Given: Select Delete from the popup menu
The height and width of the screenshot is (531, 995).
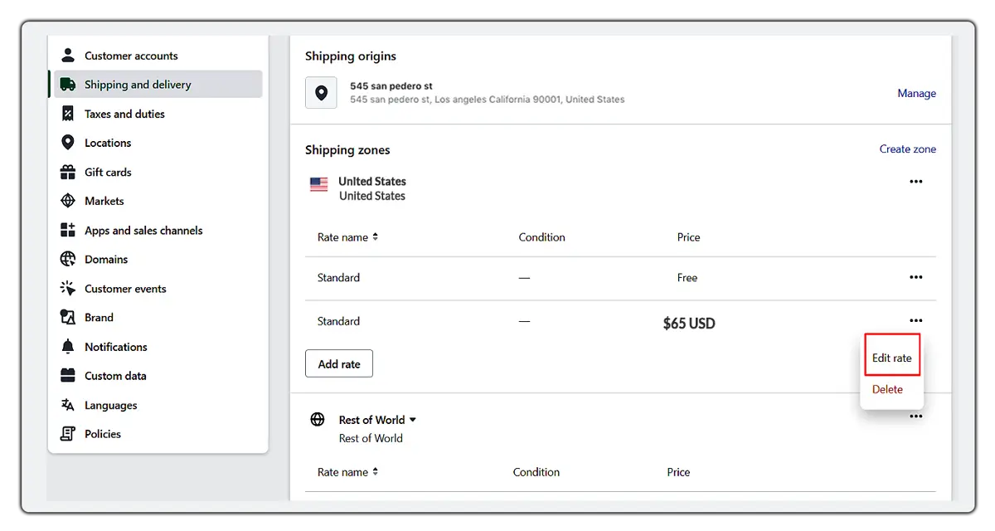Looking at the screenshot, I should [x=887, y=389].
